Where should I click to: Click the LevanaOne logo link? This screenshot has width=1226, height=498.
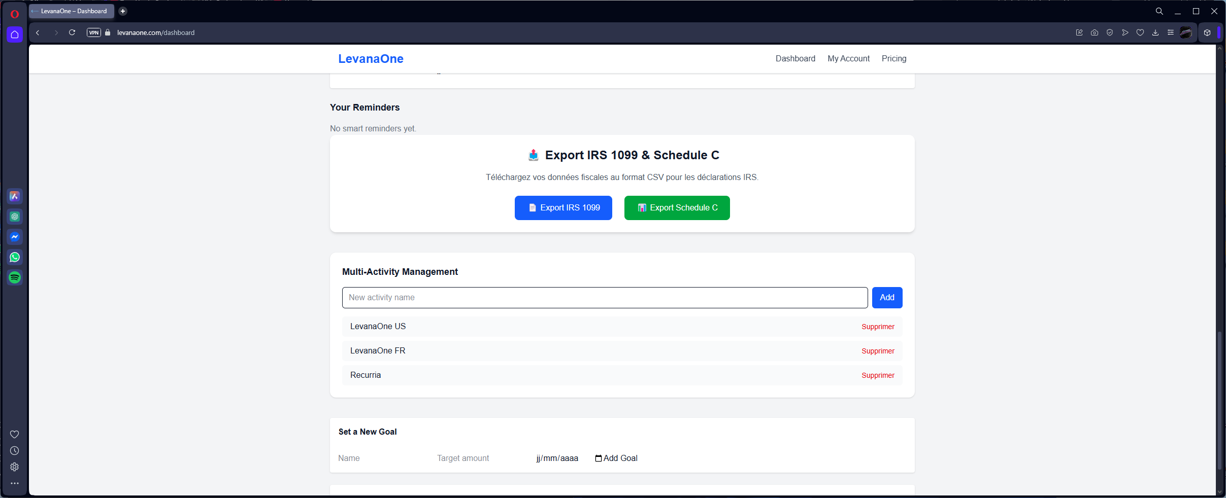point(371,59)
